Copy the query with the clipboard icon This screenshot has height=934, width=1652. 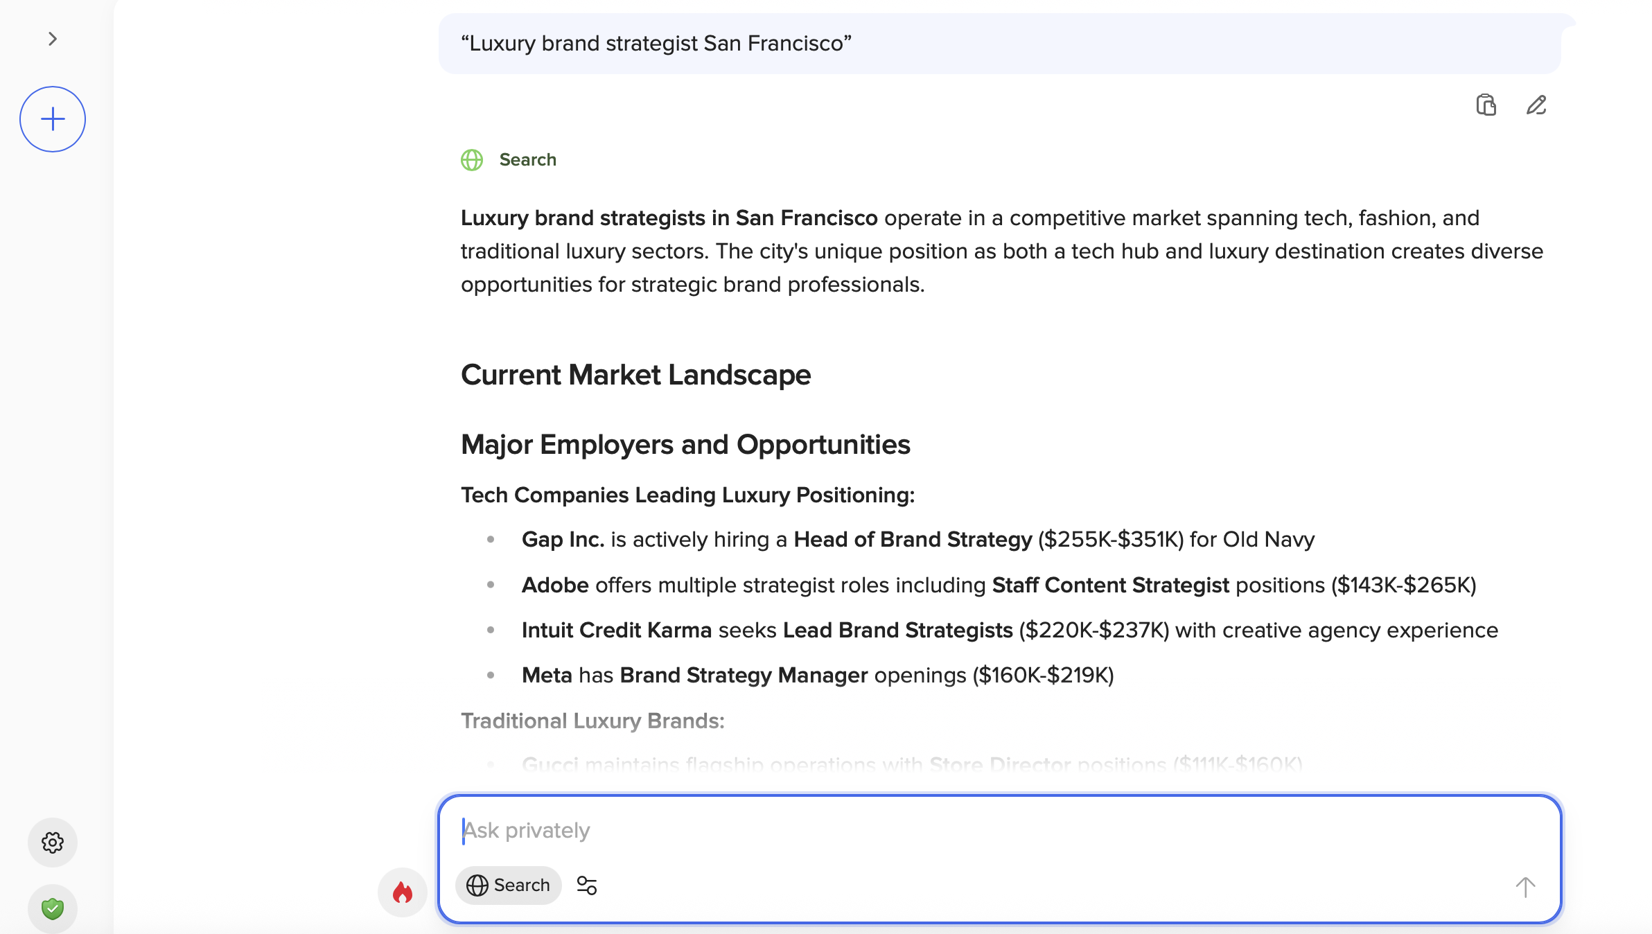(1486, 105)
